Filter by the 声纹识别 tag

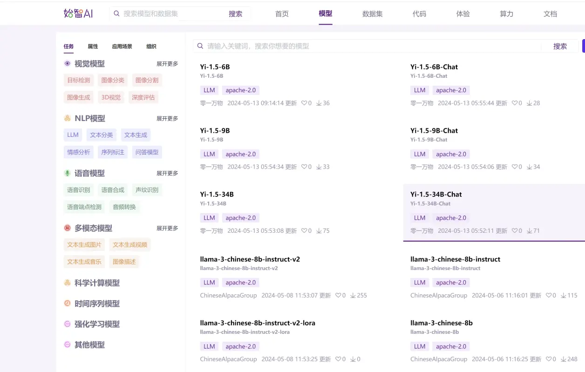tap(147, 190)
